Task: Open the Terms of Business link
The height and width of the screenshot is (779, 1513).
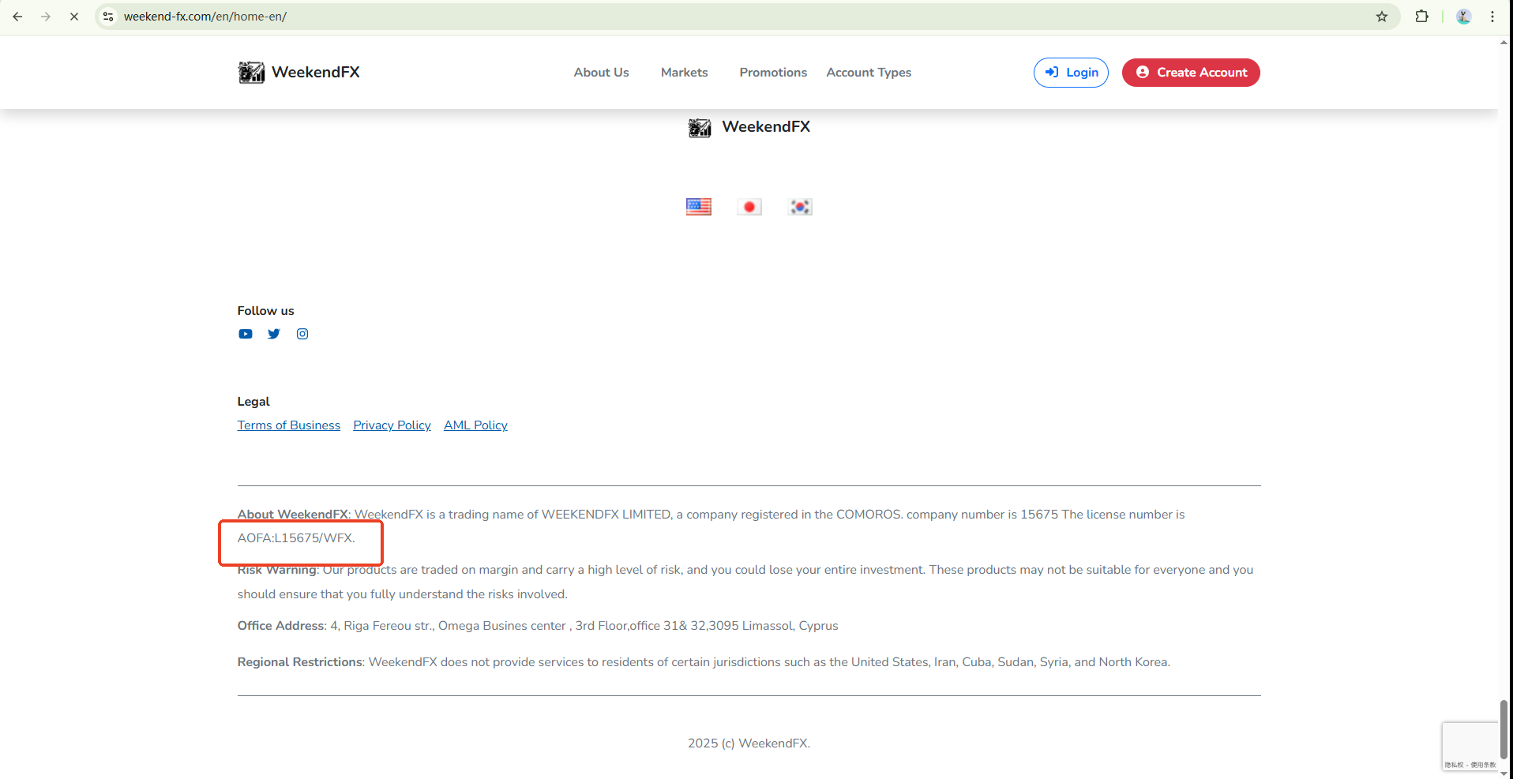Action: (289, 425)
